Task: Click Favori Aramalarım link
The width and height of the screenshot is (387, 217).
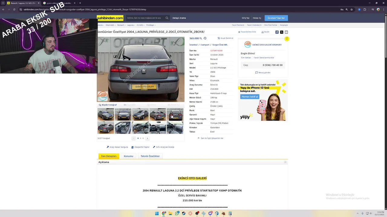Action: pos(254,25)
